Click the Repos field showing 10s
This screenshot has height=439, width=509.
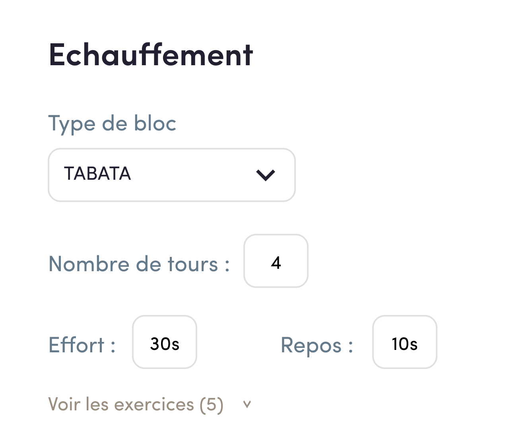tap(404, 342)
